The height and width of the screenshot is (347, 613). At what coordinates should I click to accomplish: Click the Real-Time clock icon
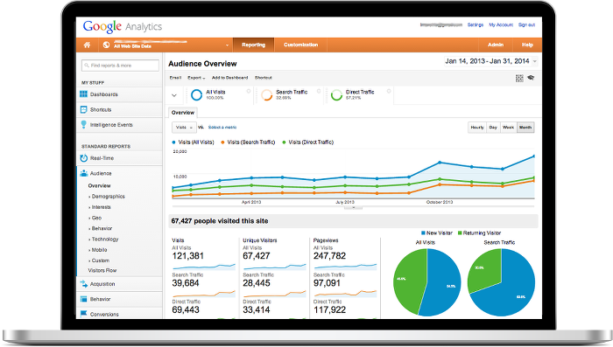84,158
